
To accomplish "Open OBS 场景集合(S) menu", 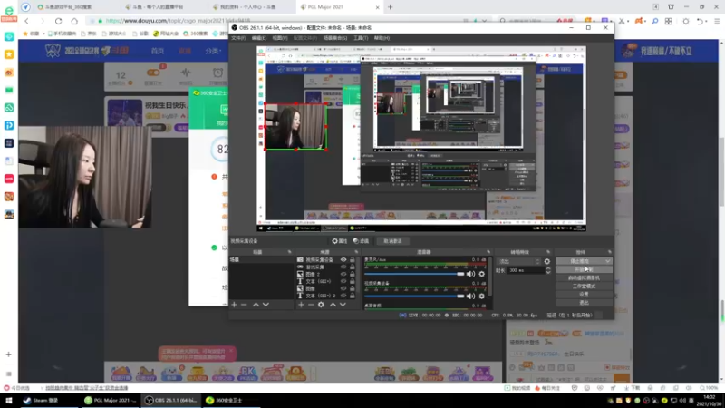I will point(335,38).
